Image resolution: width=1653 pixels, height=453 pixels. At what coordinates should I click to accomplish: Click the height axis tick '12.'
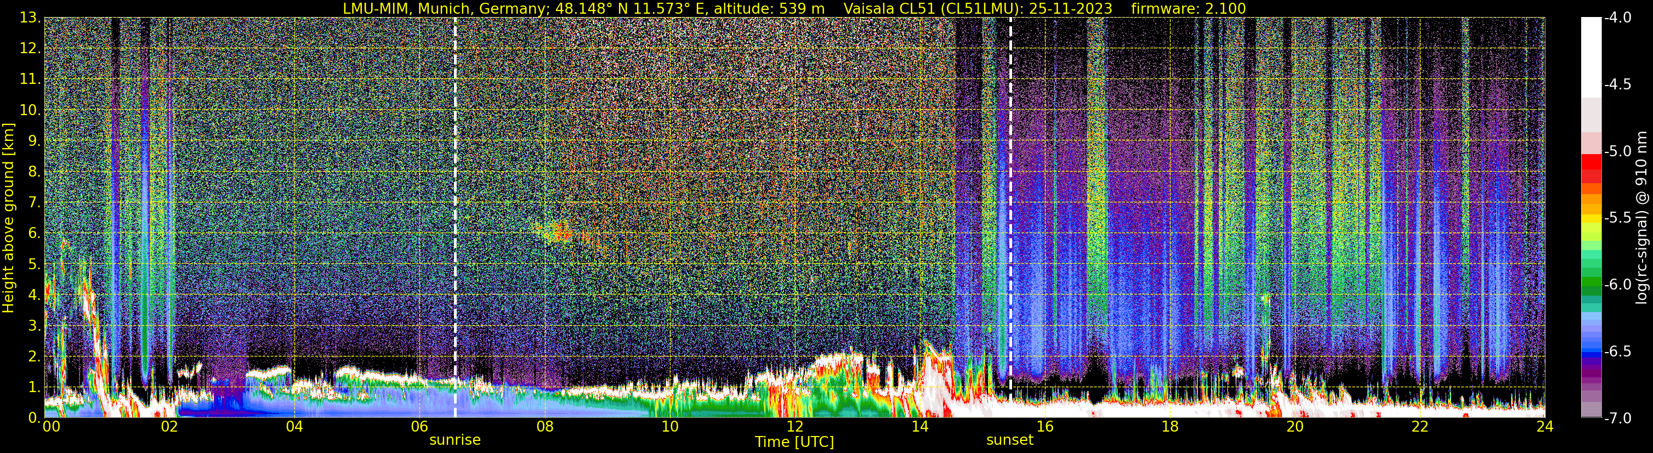[x=30, y=49]
